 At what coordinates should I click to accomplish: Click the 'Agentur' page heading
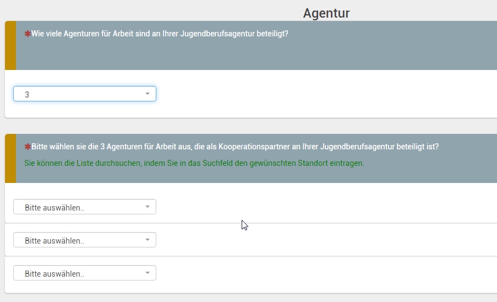(x=326, y=13)
